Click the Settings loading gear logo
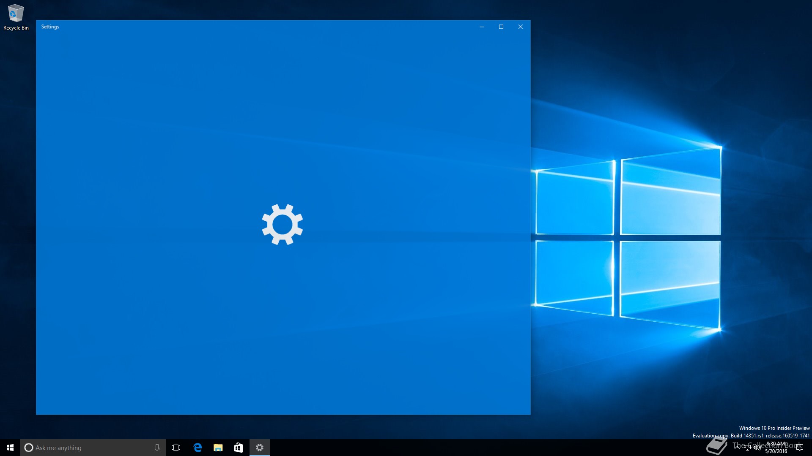Image resolution: width=812 pixels, height=456 pixels. pyautogui.click(x=283, y=225)
